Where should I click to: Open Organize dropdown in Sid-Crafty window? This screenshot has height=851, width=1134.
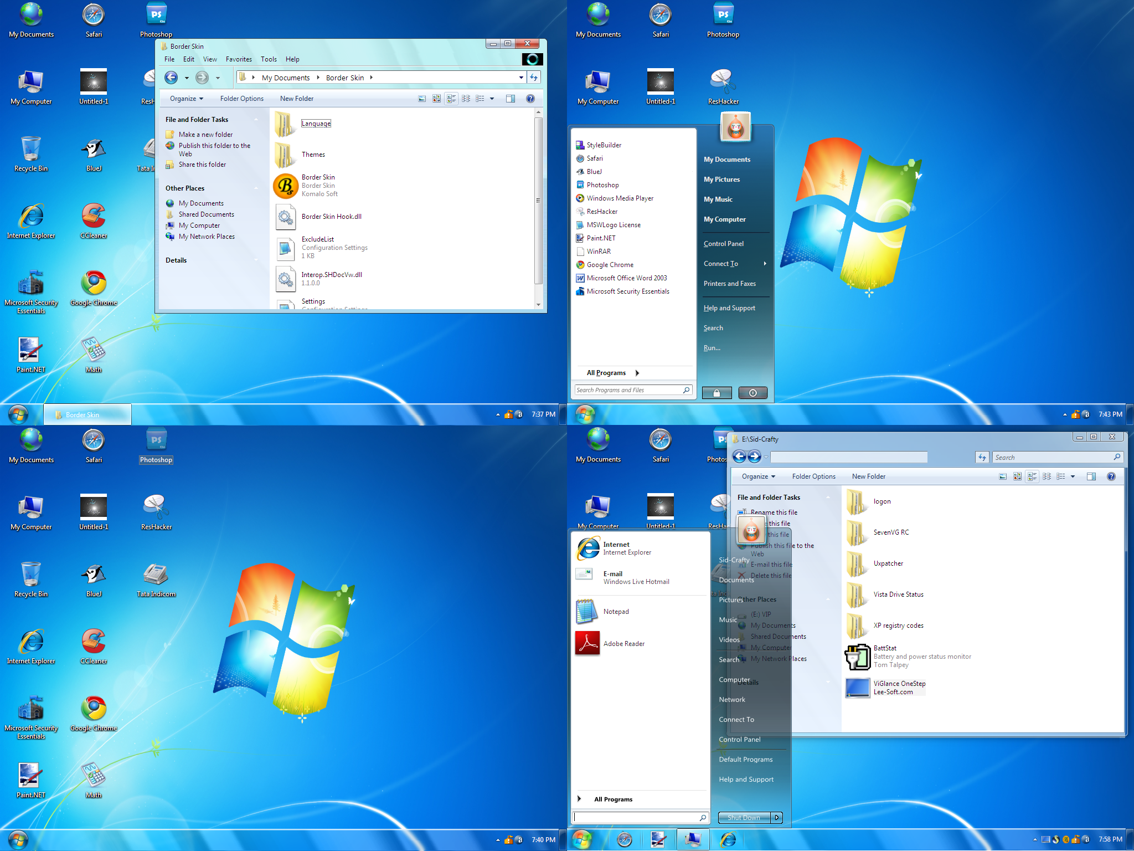click(x=759, y=476)
